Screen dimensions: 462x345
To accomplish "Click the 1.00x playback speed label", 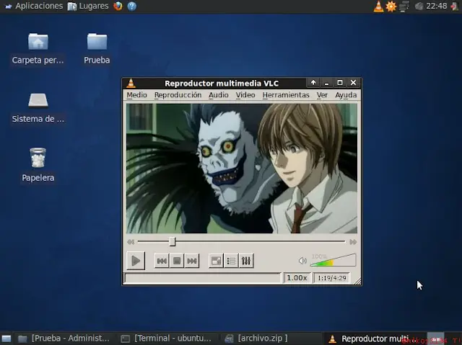I will pos(297,278).
